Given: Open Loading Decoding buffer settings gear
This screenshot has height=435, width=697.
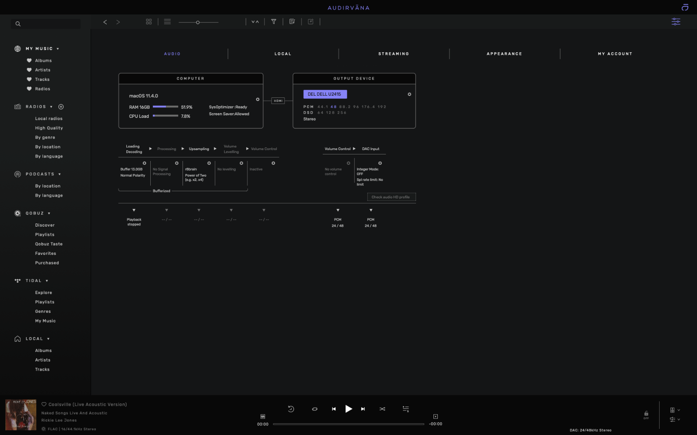Looking at the screenshot, I should pos(145,163).
